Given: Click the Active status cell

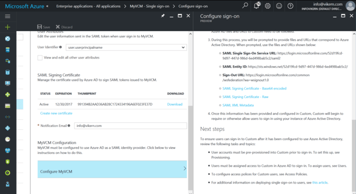Looking at the screenshot, I should coord(44,104).
